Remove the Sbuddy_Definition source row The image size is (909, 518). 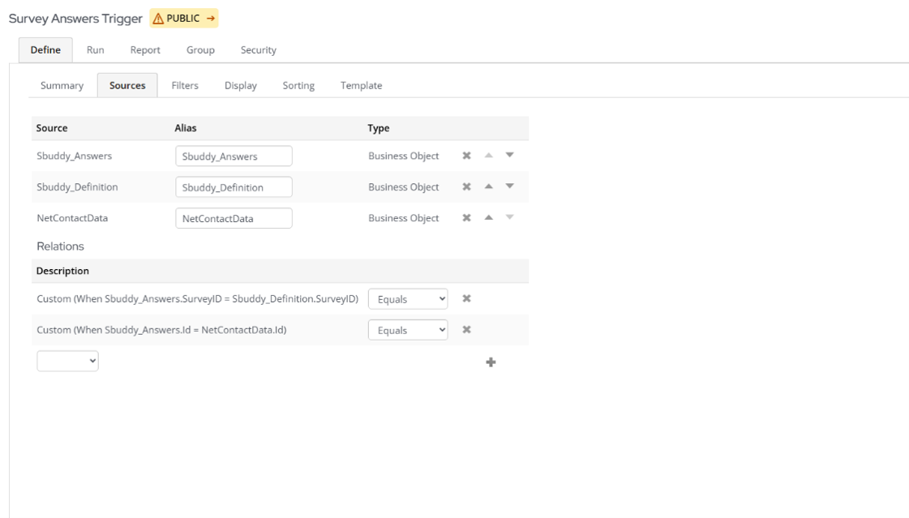(x=467, y=186)
